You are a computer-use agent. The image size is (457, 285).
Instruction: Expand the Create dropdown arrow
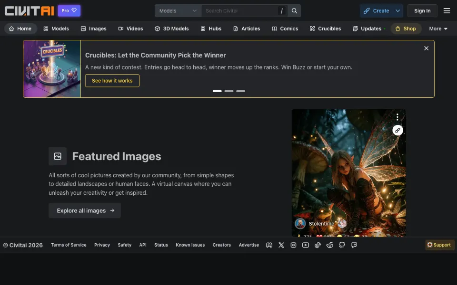pos(397,11)
